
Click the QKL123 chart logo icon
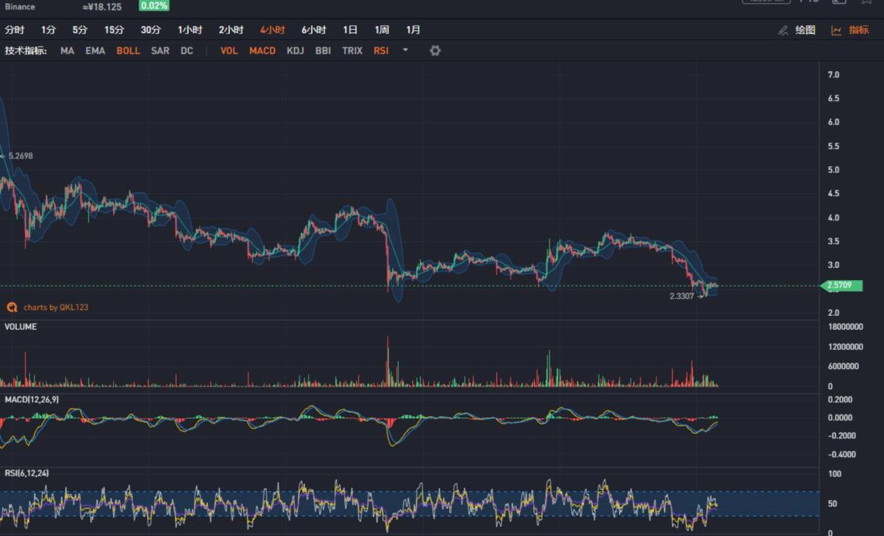pyautogui.click(x=12, y=307)
